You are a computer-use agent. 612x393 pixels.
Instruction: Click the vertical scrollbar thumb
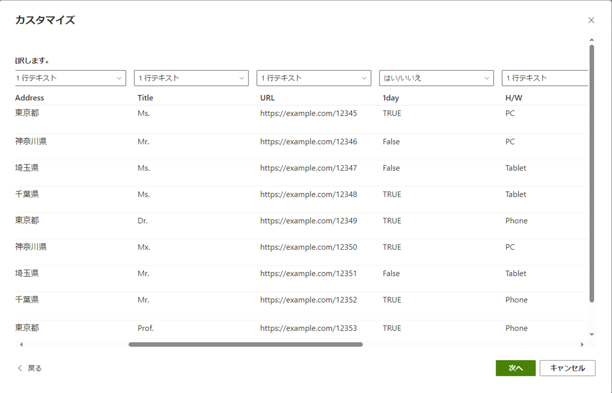click(x=592, y=173)
